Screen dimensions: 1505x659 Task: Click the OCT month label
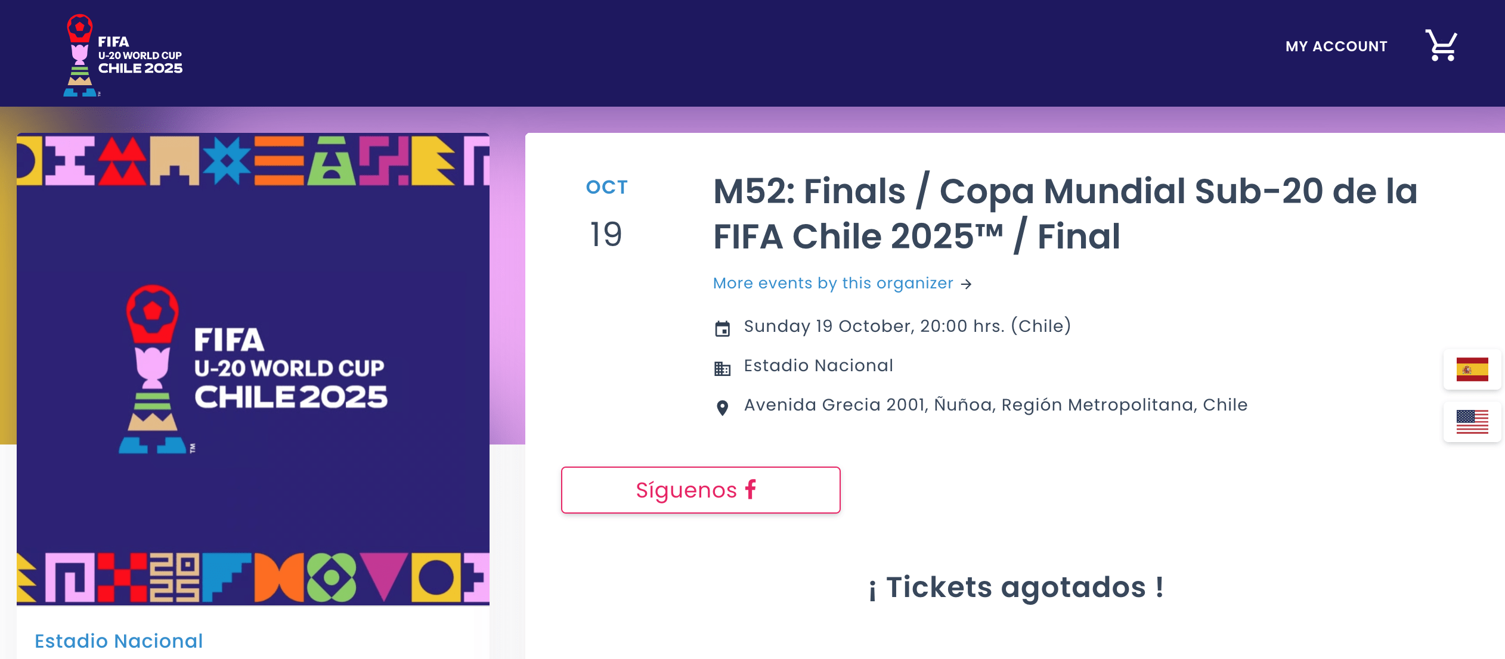[606, 187]
